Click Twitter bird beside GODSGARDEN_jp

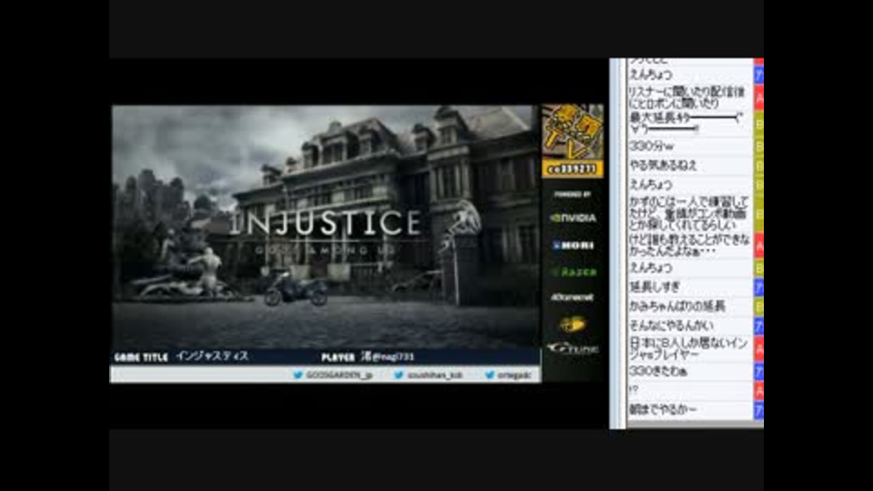[x=298, y=376]
